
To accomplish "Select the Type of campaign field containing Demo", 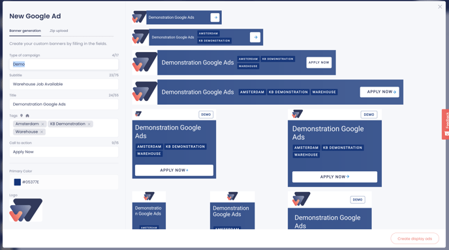I will click(x=64, y=64).
